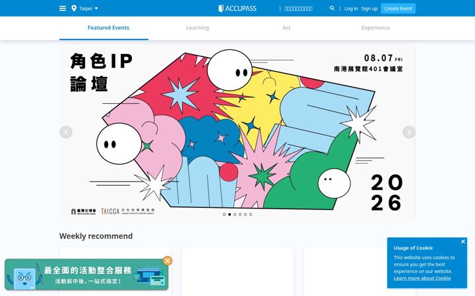Close the cookie usage notice

click(x=463, y=241)
